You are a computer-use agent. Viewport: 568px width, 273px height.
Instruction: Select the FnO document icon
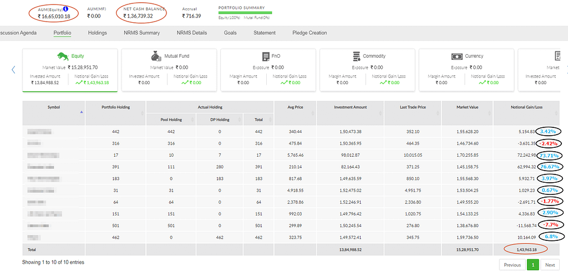pyautogui.click(x=266, y=56)
